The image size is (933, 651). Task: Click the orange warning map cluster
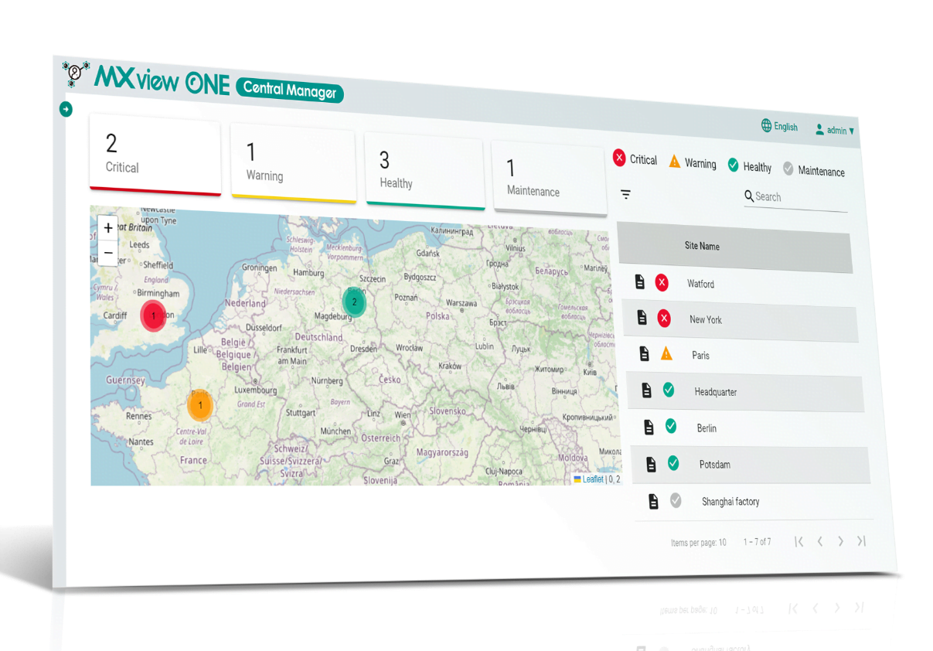coord(200,405)
